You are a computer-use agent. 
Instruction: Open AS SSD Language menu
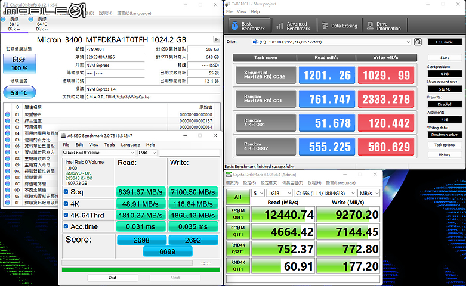(130, 145)
